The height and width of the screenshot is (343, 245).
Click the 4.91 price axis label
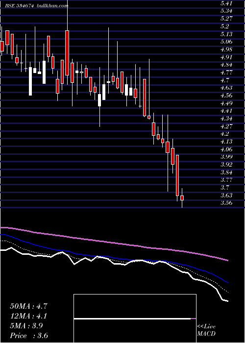[226, 57]
